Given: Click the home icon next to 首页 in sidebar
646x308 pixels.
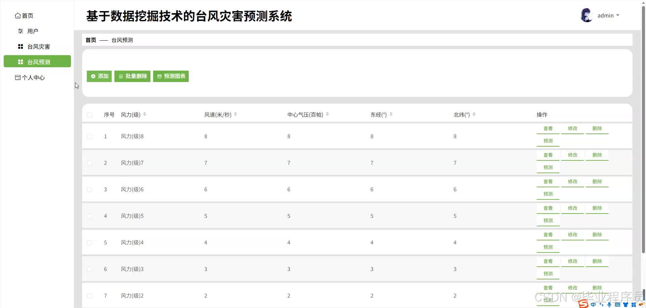Looking at the screenshot, I should (18, 16).
